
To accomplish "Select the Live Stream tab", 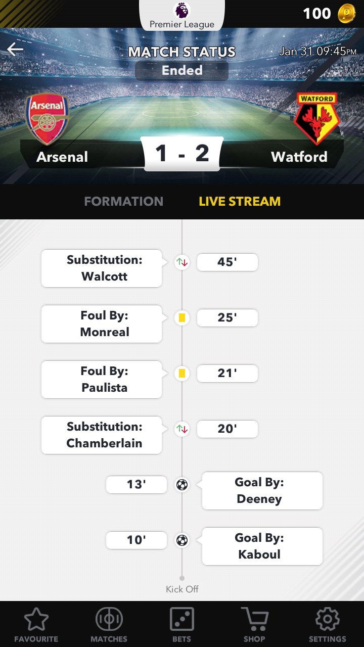I will click(x=240, y=201).
